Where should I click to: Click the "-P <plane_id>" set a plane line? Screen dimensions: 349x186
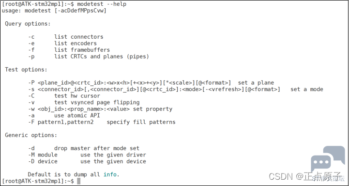pos(151,83)
